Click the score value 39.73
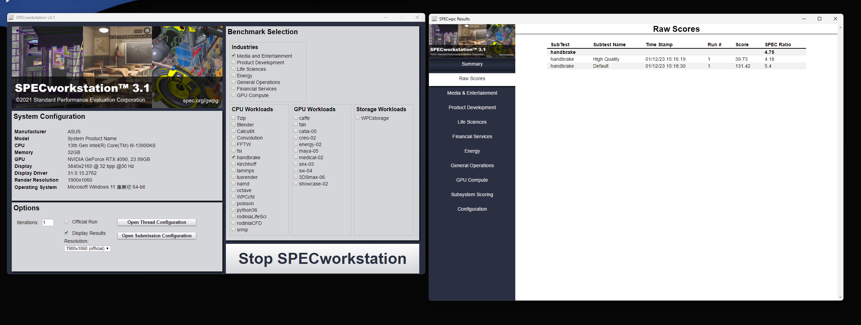This screenshot has width=861, height=325. pyautogui.click(x=741, y=59)
